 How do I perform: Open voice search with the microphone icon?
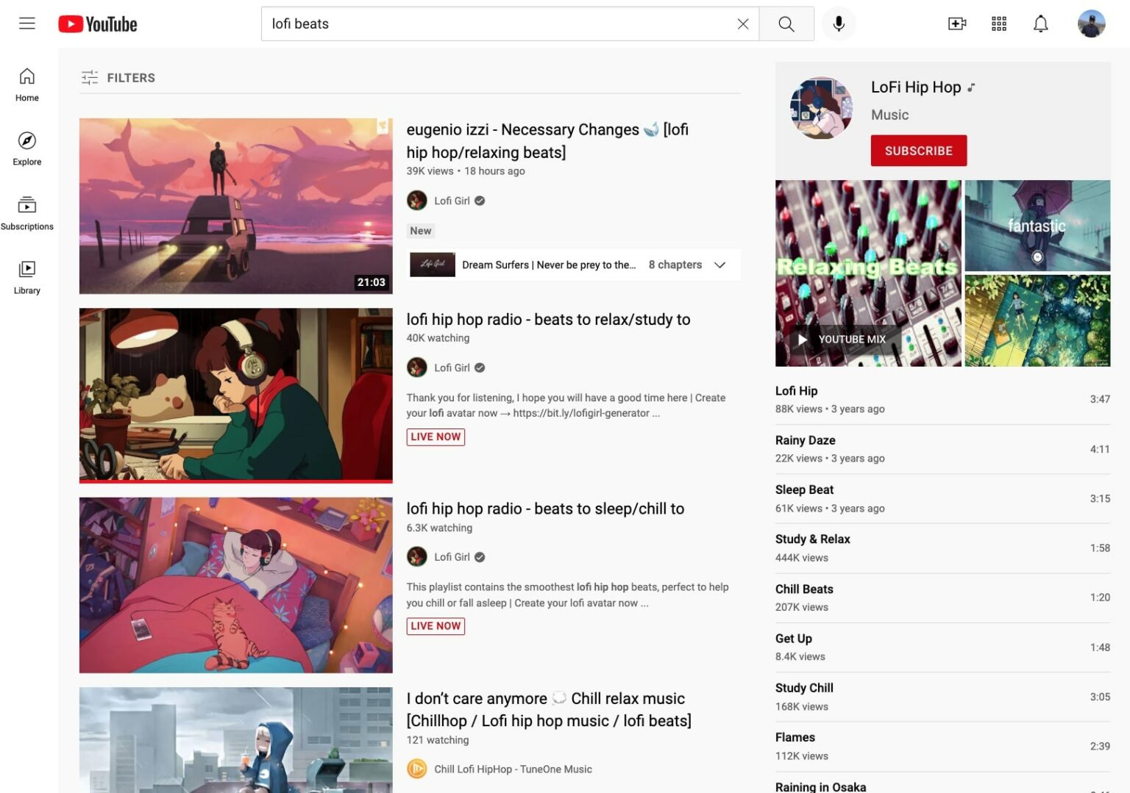coord(839,23)
